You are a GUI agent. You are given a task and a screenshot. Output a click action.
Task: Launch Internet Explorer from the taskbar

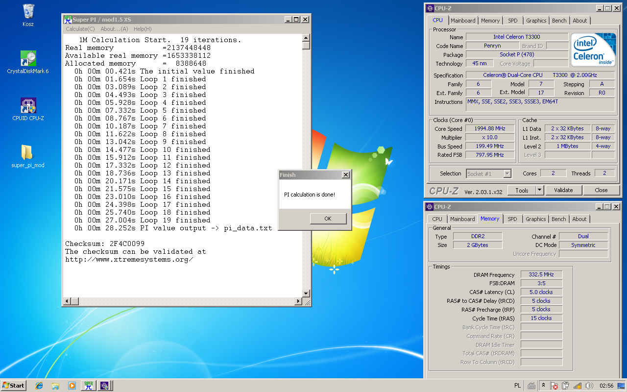tap(39, 386)
